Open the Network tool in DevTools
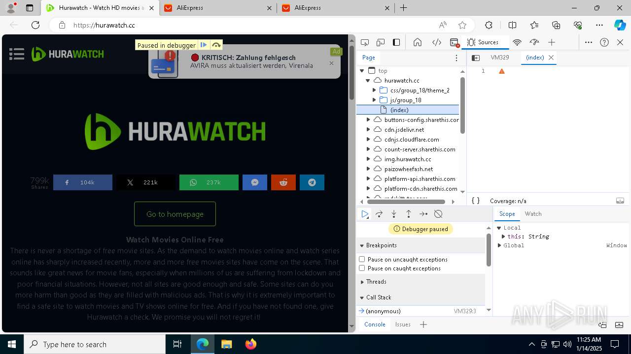This screenshot has width=631, height=354. click(x=517, y=42)
